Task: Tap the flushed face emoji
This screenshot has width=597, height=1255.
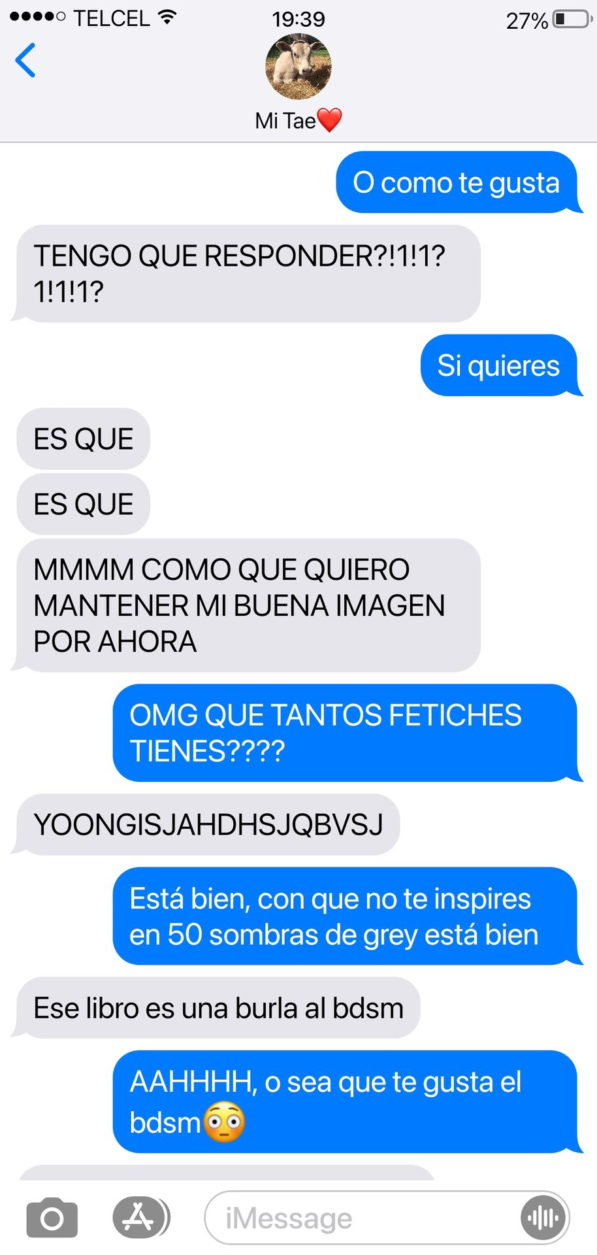Action: 224,1122
